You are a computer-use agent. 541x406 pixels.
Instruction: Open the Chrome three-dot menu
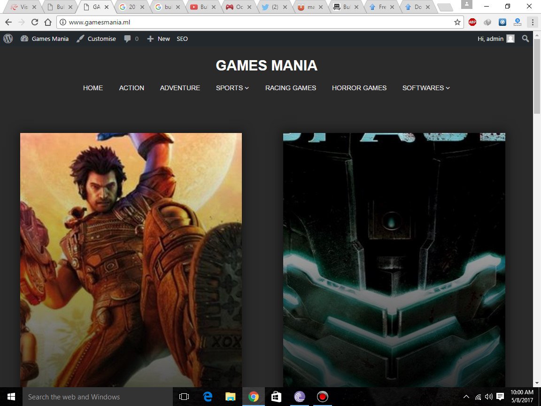(533, 22)
